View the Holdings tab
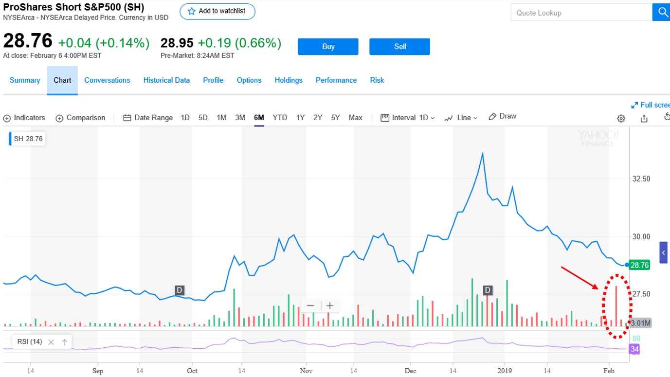The image size is (670, 377). click(289, 80)
